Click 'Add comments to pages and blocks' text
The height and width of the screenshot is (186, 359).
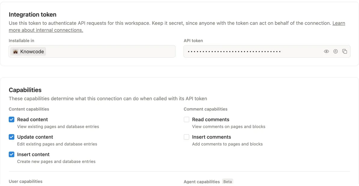tap(227, 144)
